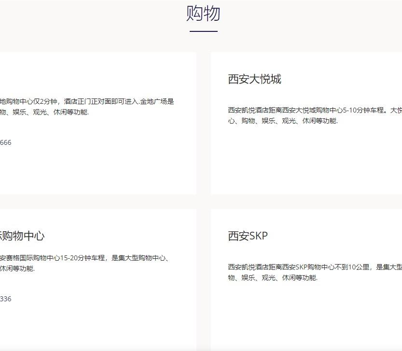Click the 购物 section heading
The width and height of the screenshot is (402, 351).
(203, 14)
